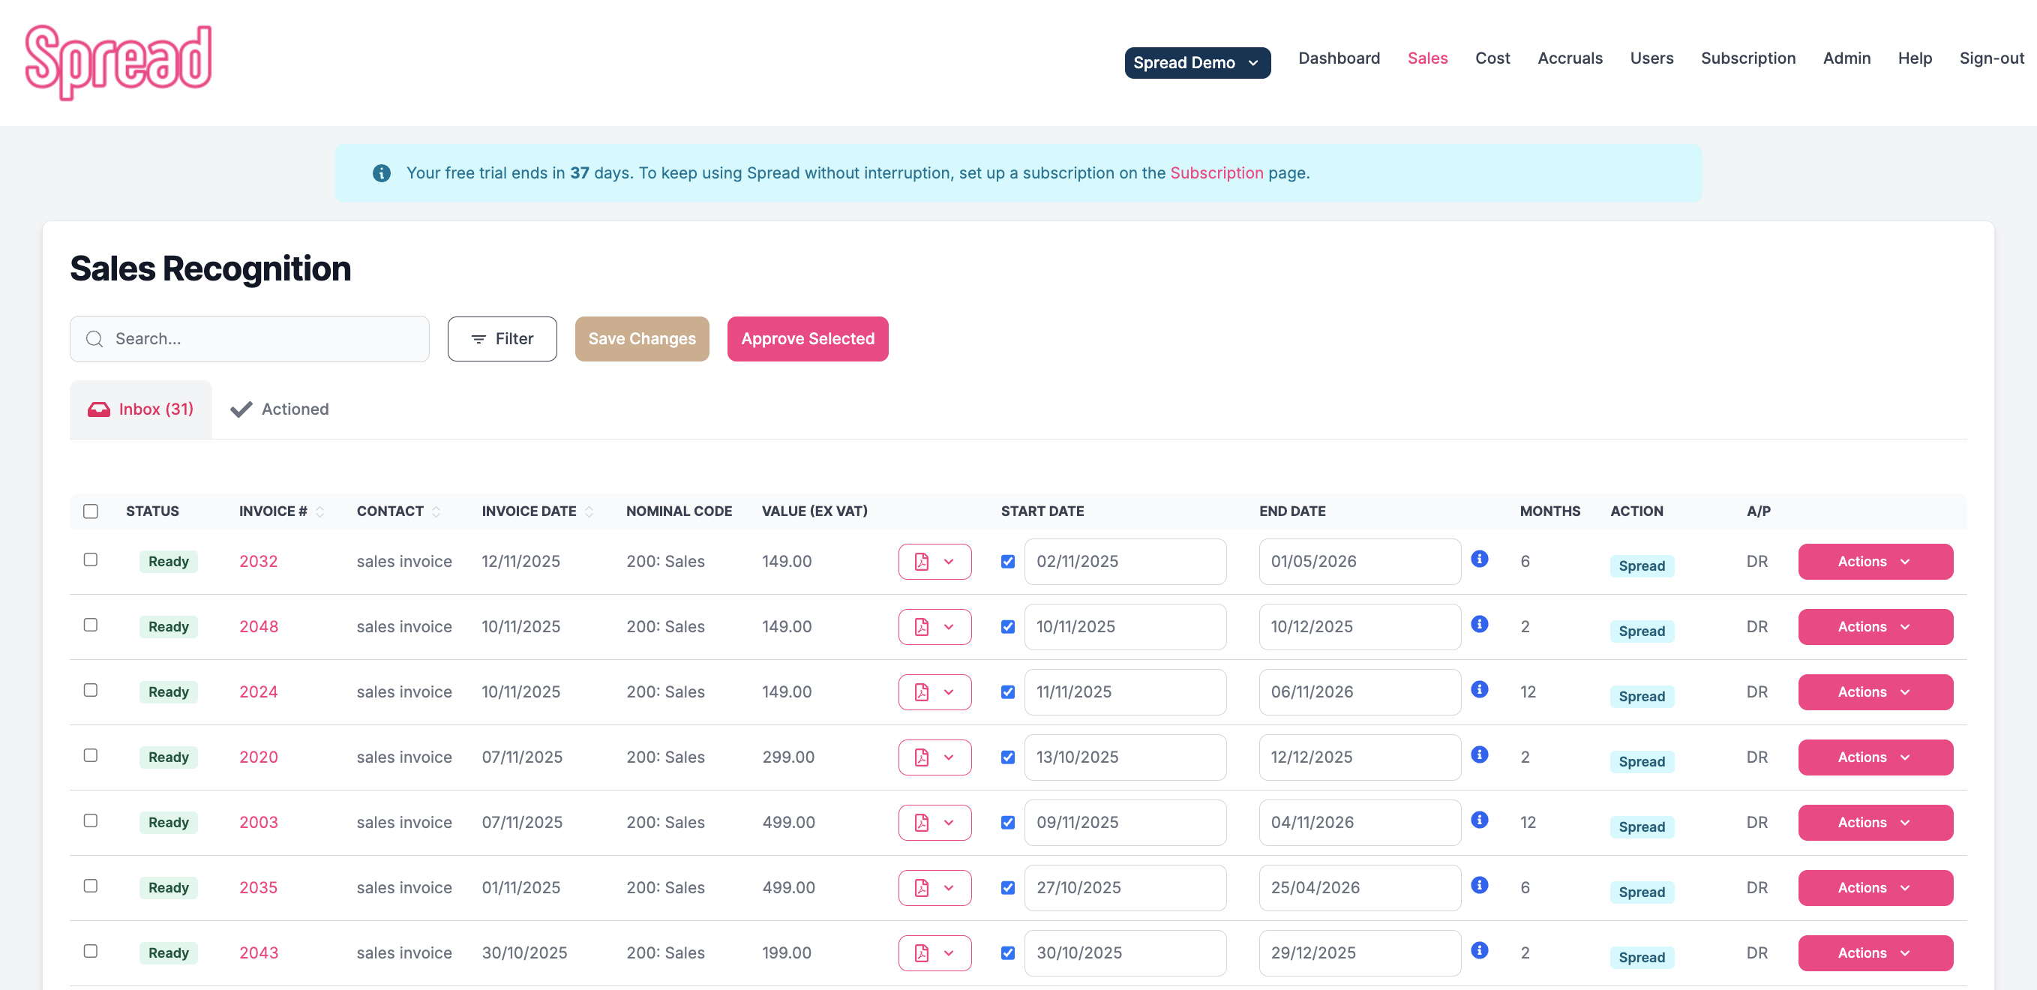Open the Subscription link in the trial banner
The height and width of the screenshot is (990, 2037).
tap(1216, 173)
